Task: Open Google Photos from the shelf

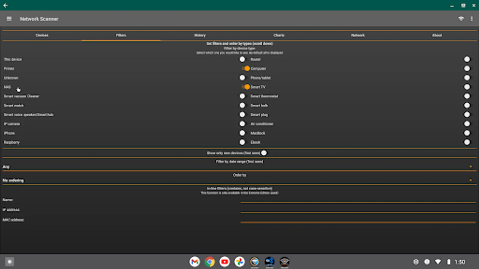Action: (239, 262)
